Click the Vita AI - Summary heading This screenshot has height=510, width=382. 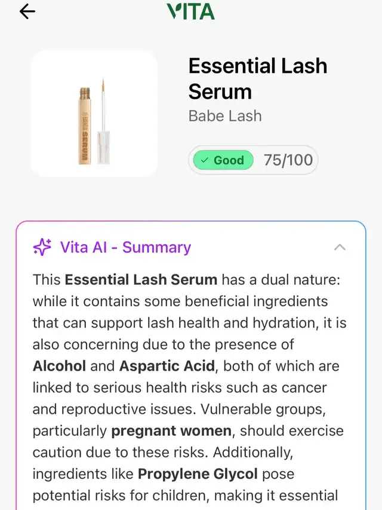(x=125, y=247)
